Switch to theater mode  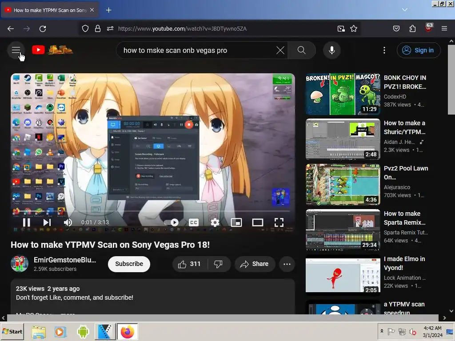coord(258,222)
